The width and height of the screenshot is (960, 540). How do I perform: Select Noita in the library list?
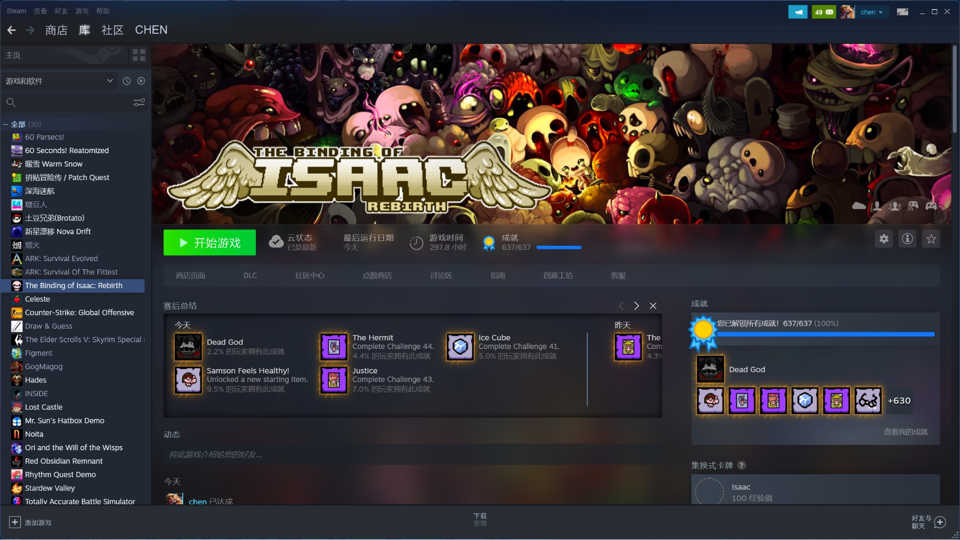pos(34,434)
